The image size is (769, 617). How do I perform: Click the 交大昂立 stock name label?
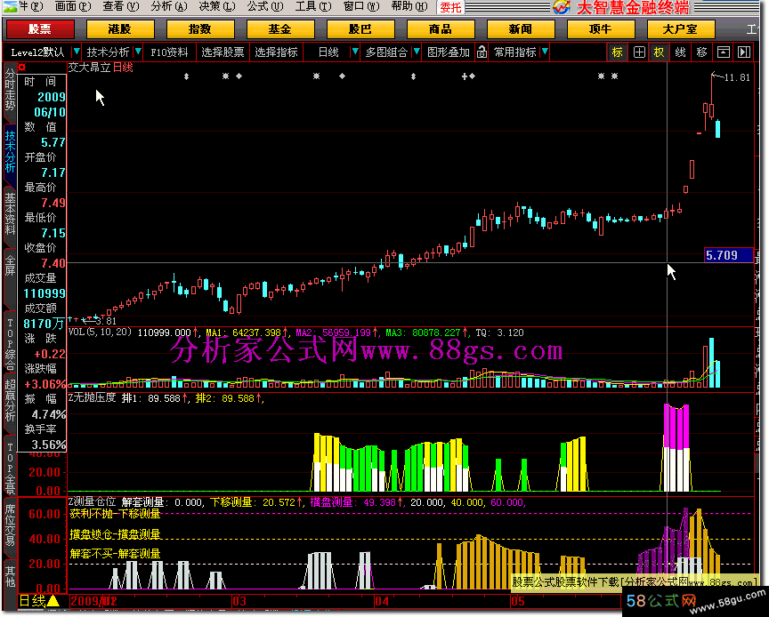89,68
